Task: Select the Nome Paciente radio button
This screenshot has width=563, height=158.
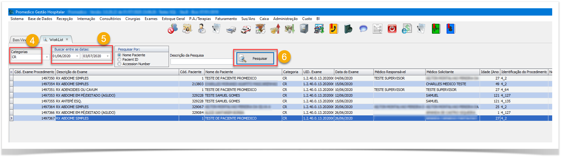Action: point(120,55)
